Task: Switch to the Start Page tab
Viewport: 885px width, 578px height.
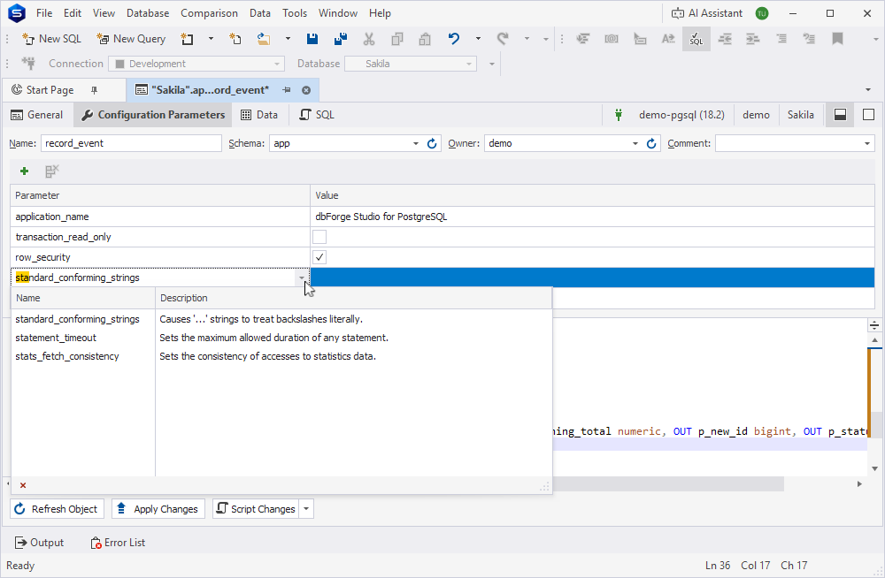Action: pos(50,90)
